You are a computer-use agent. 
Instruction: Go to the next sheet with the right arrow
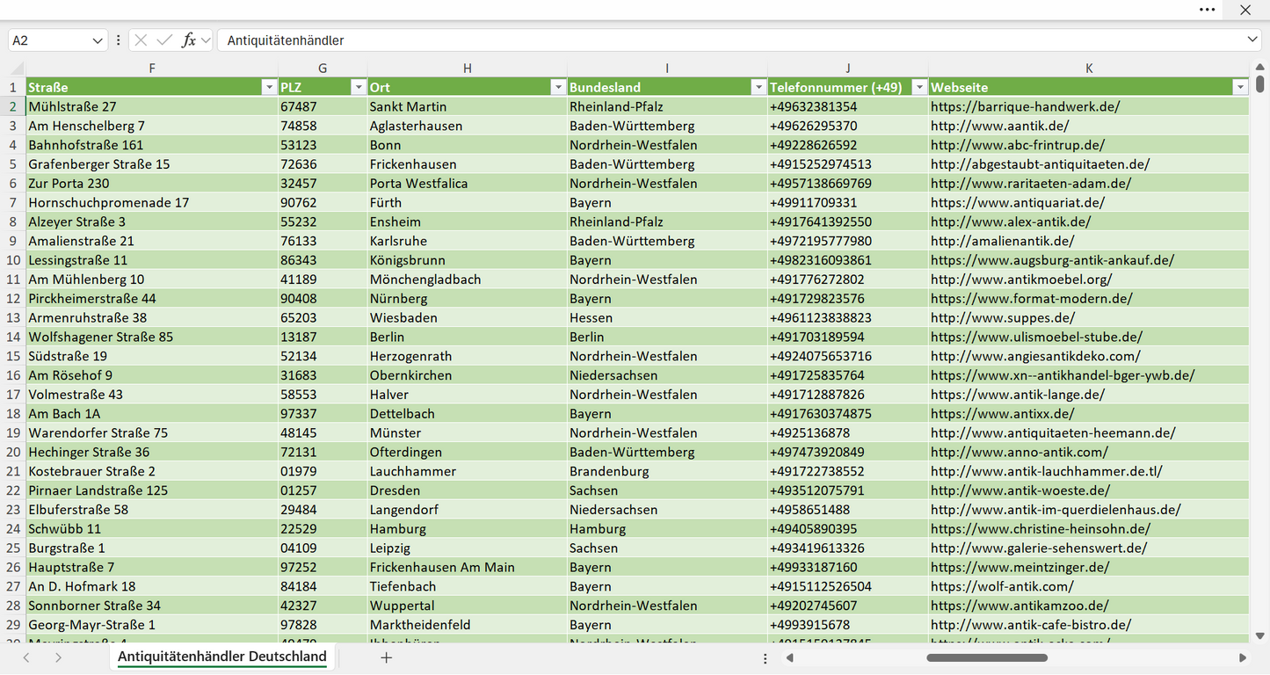click(58, 657)
